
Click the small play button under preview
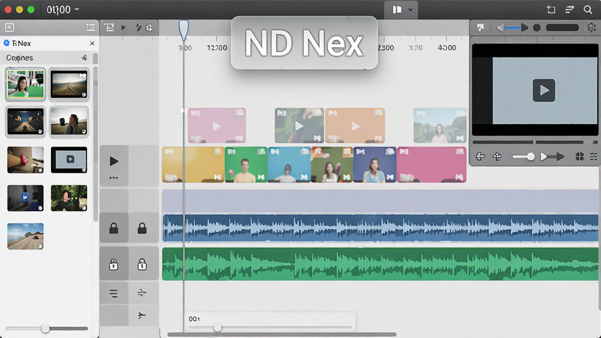[543, 156]
